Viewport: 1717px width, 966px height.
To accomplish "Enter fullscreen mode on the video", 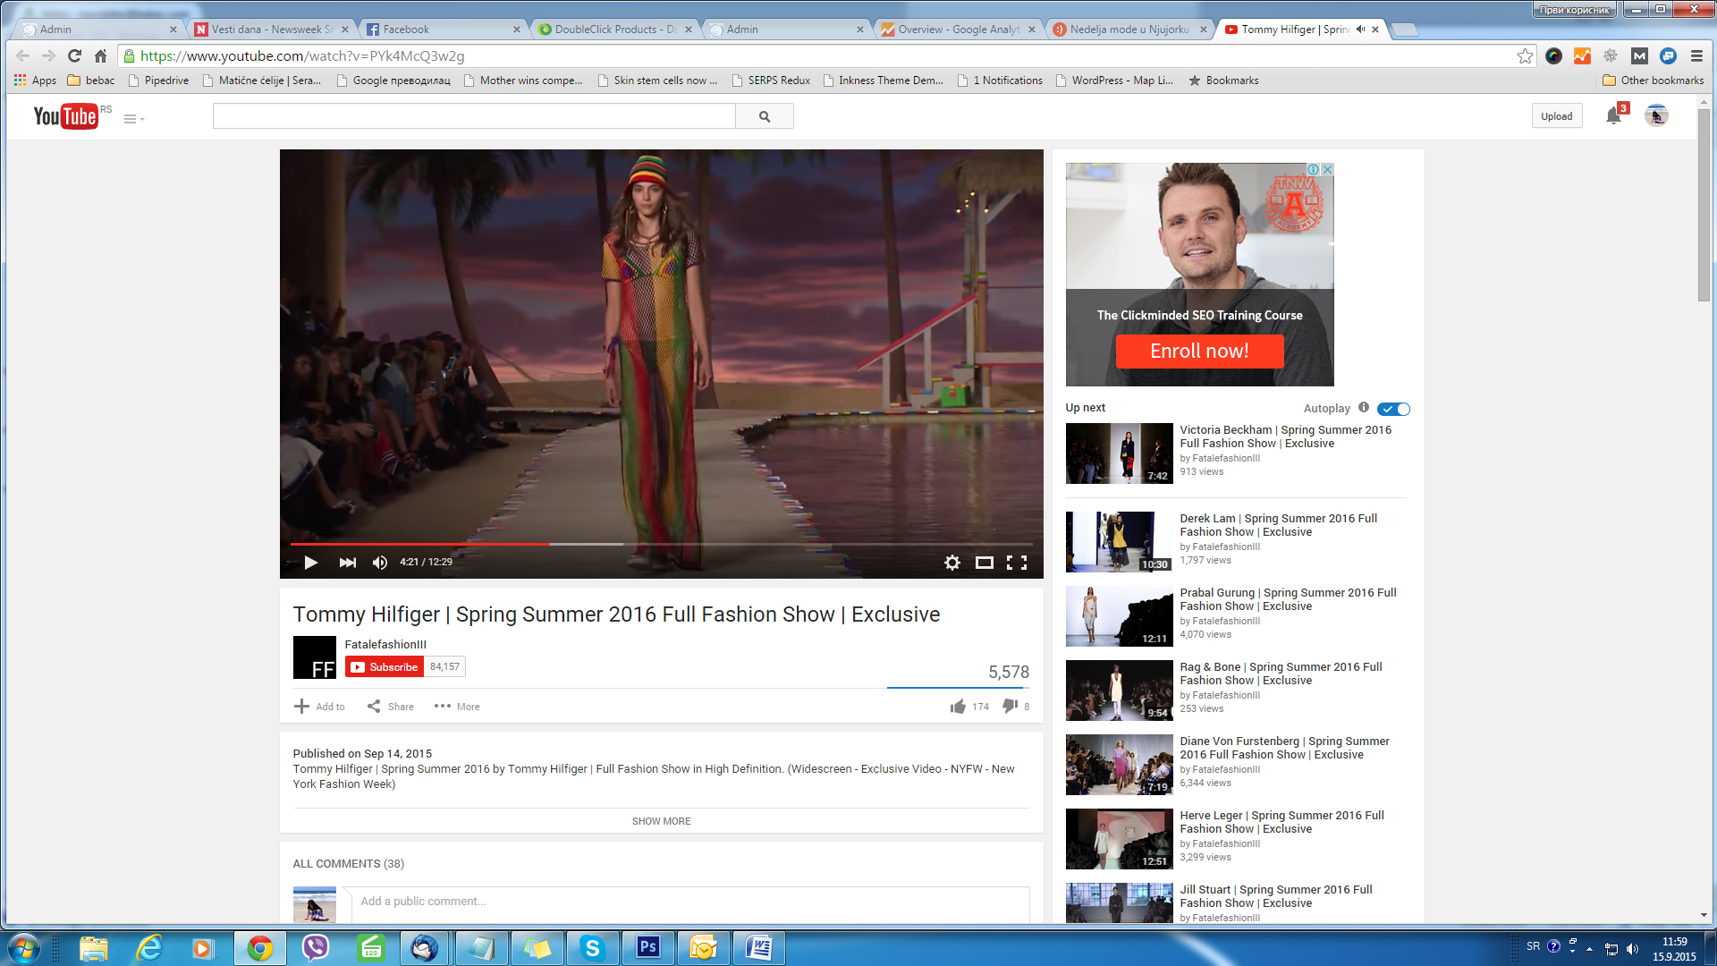I will [1017, 563].
